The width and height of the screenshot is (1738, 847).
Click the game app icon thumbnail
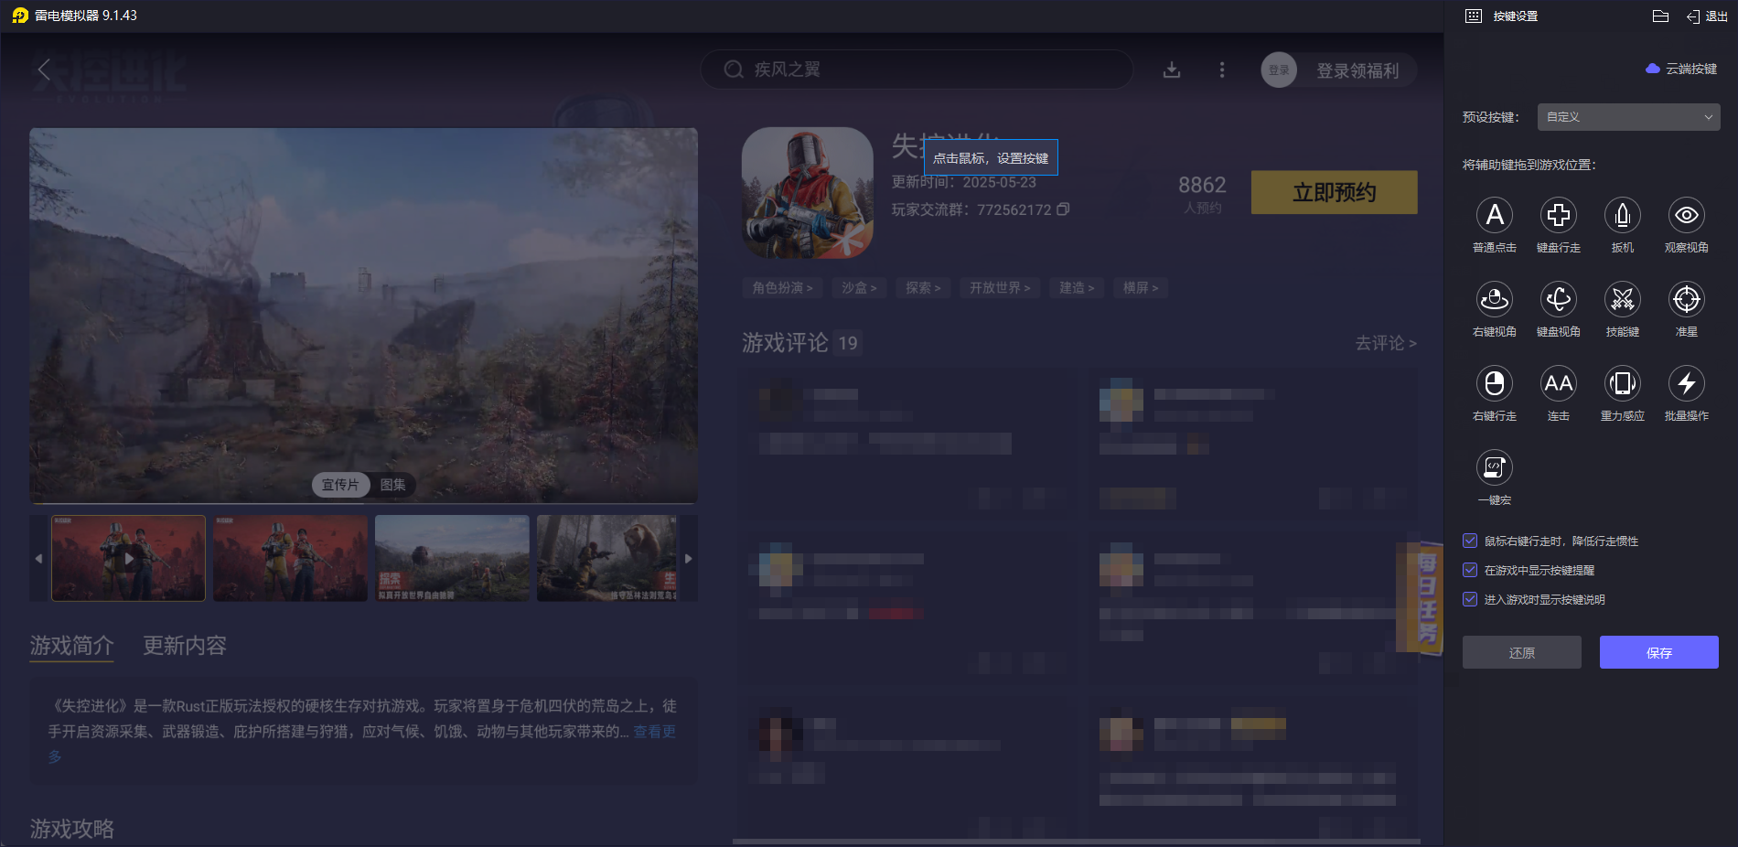(808, 192)
